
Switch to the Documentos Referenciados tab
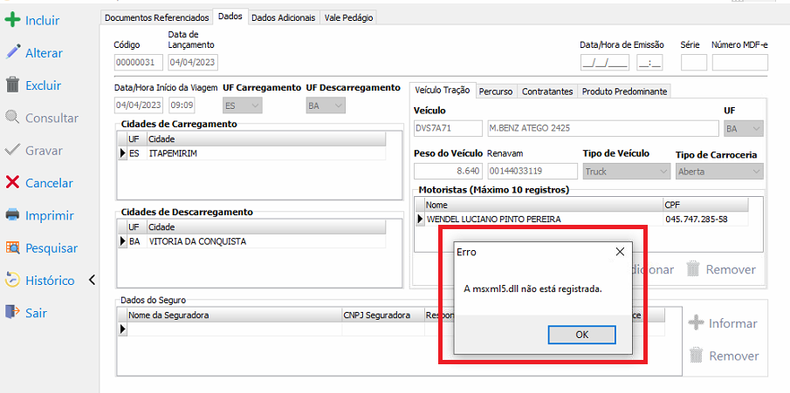(156, 17)
